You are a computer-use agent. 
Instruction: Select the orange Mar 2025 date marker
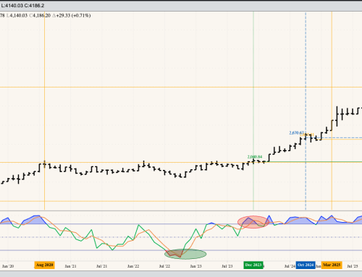(332, 265)
